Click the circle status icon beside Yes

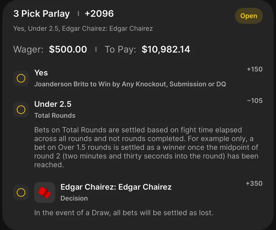[21, 78]
